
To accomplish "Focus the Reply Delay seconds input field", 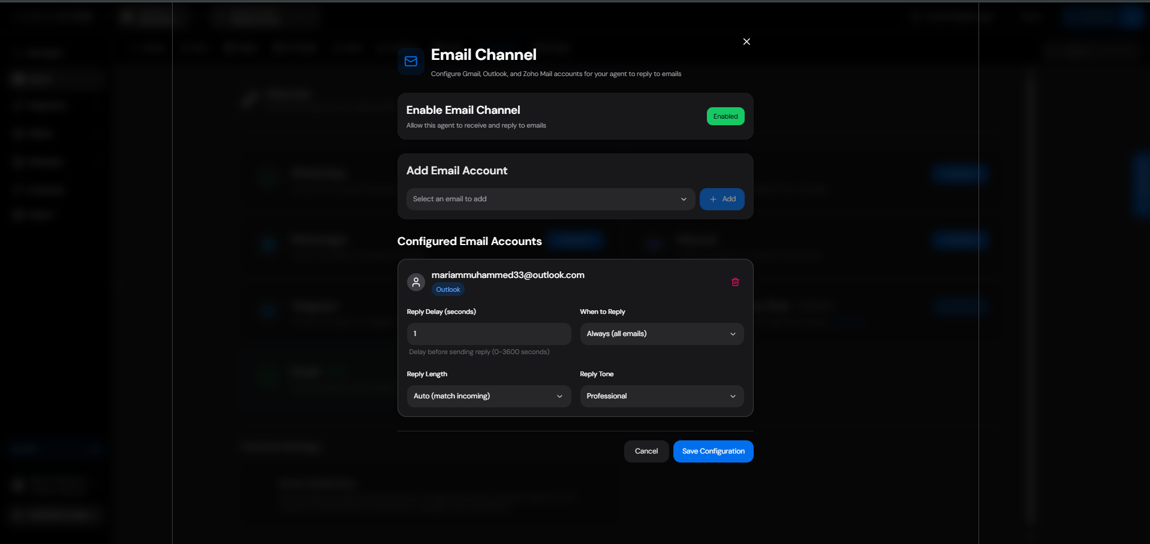I will pos(489,334).
